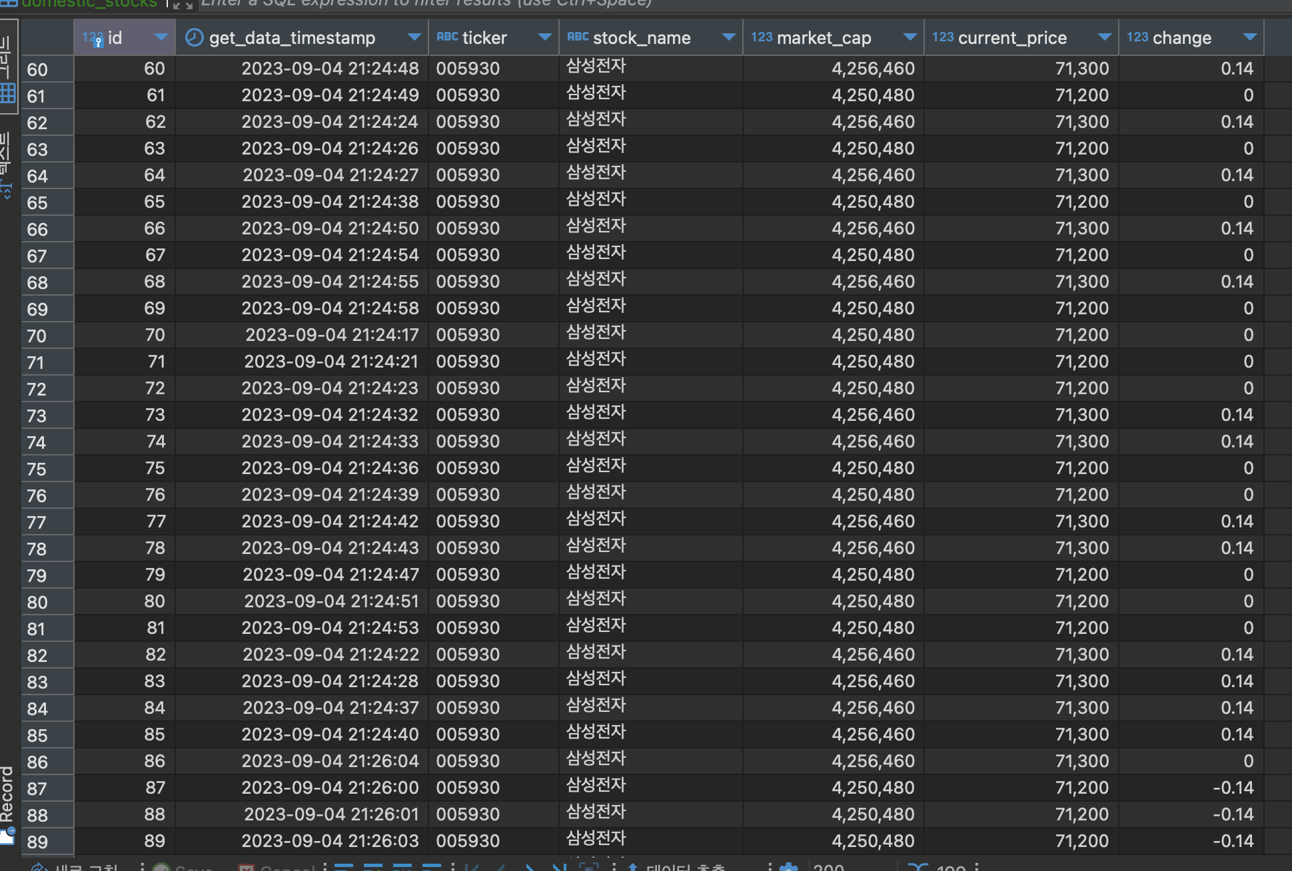This screenshot has height=871, width=1292.
Task: Click the -0.14 change cell in row 87
Action: (x=1232, y=788)
